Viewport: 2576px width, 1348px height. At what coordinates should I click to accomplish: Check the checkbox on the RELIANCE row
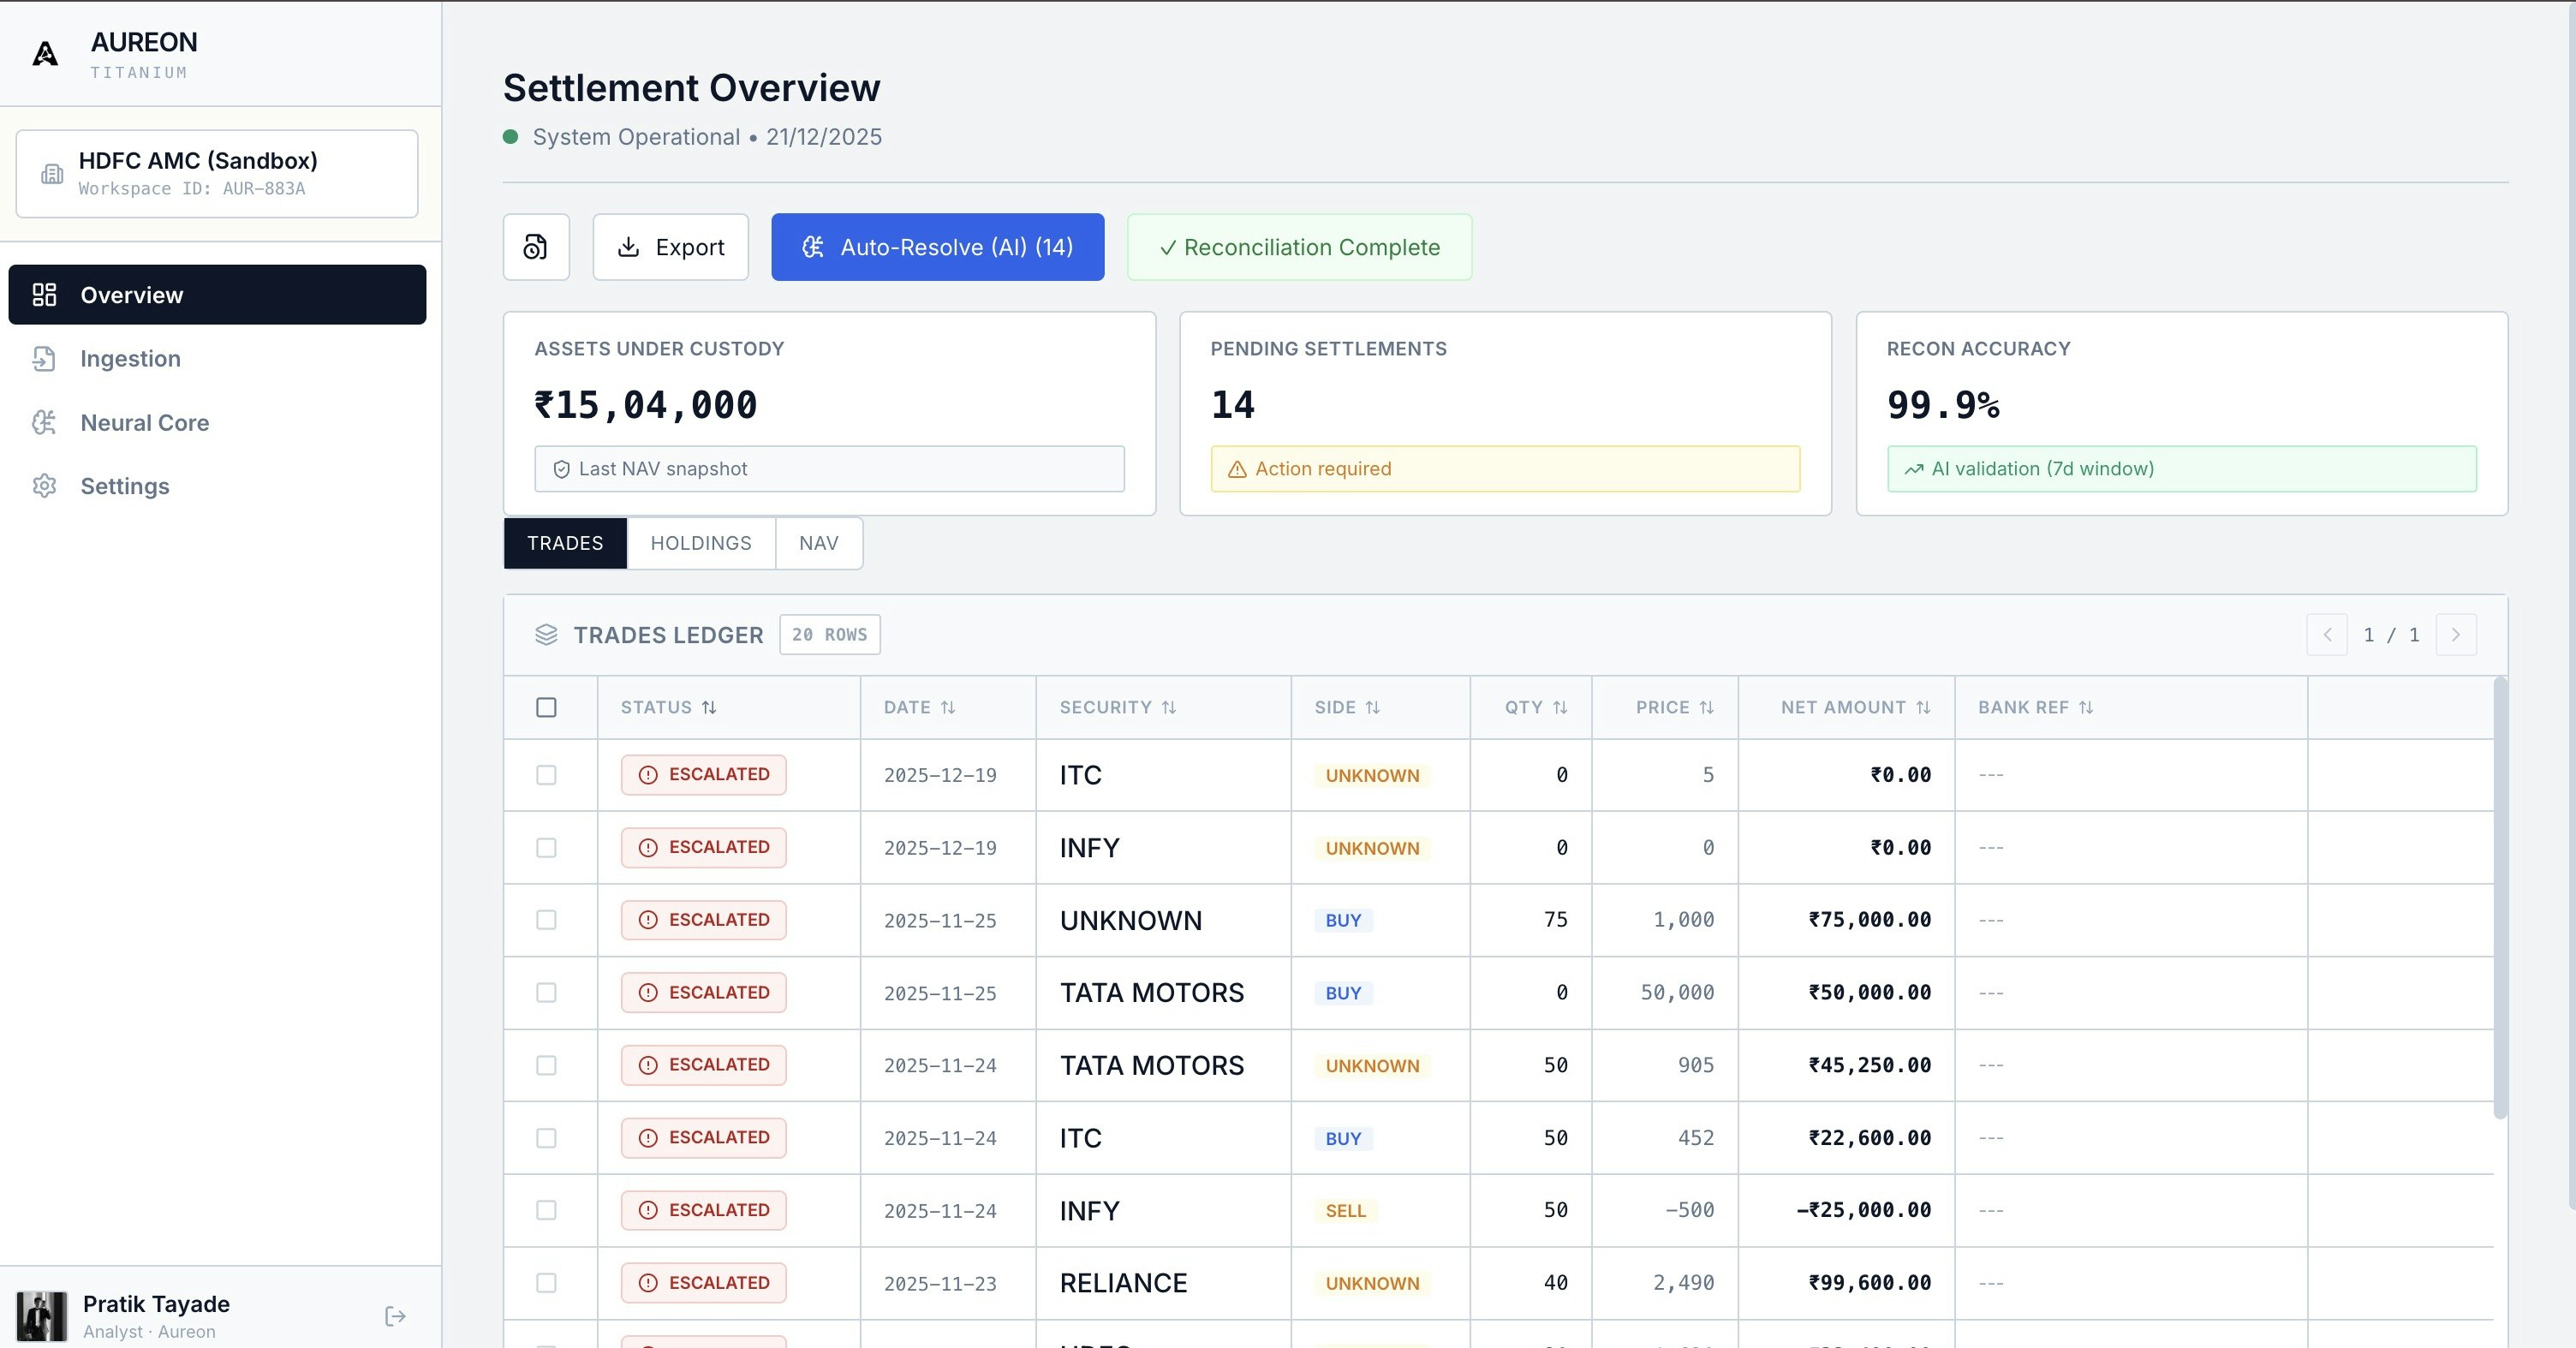pos(547,1283)
